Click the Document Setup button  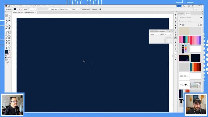click(x=86, y=9)
